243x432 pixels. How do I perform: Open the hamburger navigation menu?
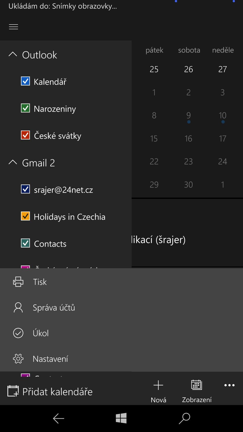pyautogui.click(x=13, y=27)
